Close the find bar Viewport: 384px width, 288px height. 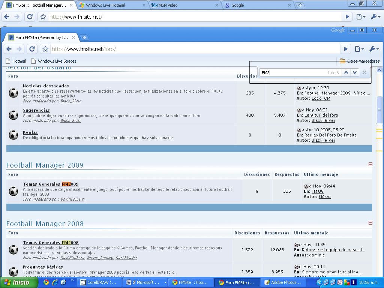[x=364, y=72]
